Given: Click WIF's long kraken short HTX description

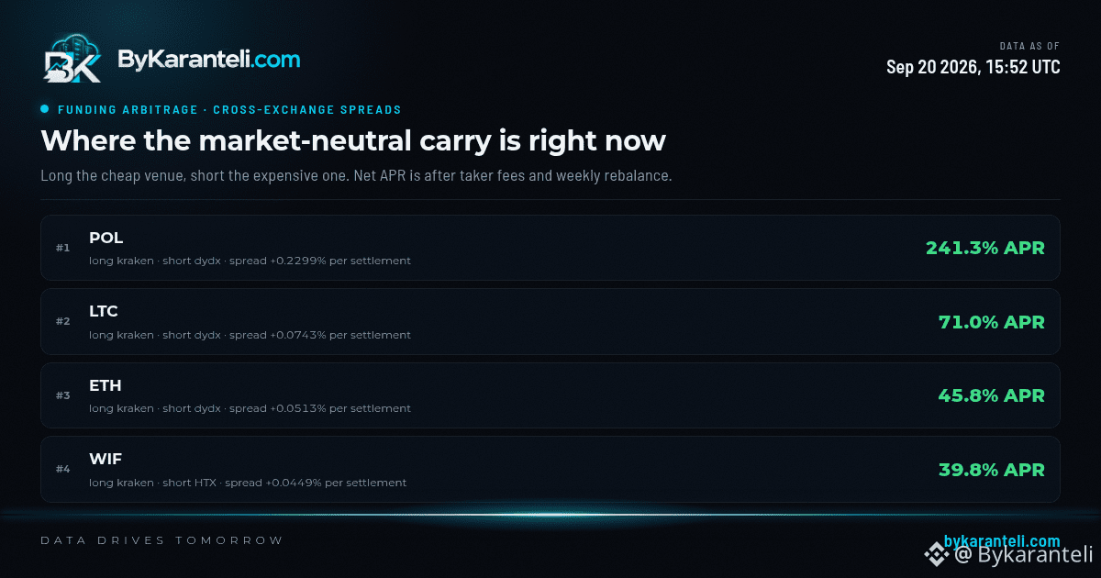Looking at the screenshot, I should tap(248, 483).
